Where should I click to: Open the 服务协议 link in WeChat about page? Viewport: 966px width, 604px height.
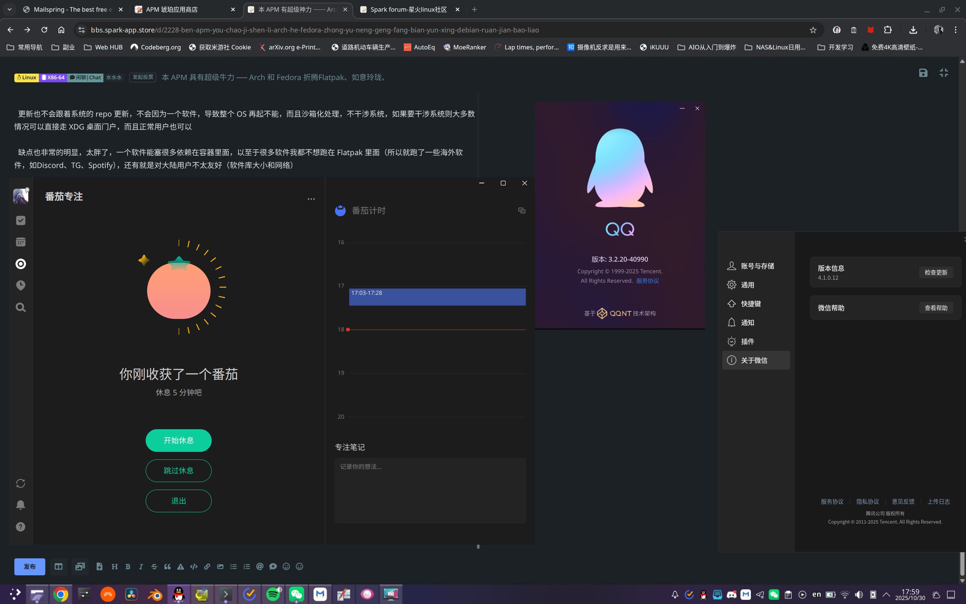pyautogui.click(x=832, y=501)
